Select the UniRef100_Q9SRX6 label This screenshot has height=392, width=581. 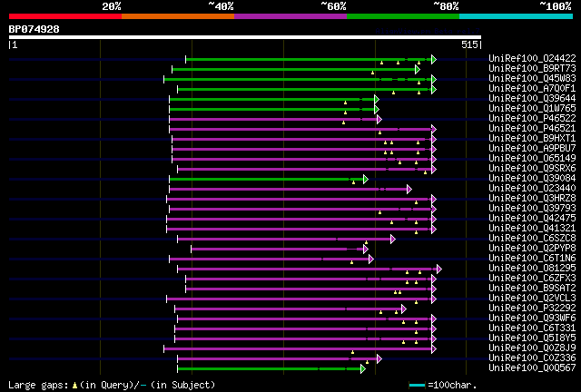532,169
